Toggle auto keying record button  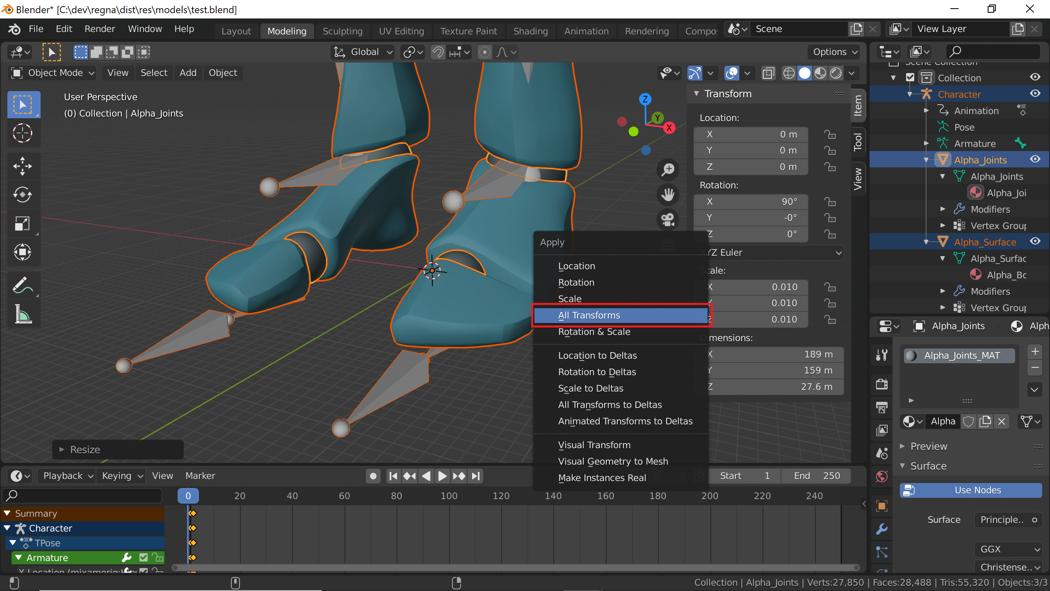coord(373,476)
